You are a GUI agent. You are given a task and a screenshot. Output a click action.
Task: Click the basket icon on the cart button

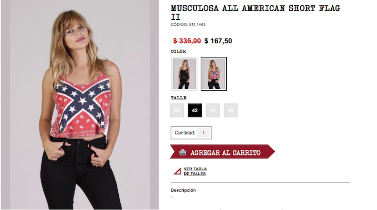tap(182, 152)
